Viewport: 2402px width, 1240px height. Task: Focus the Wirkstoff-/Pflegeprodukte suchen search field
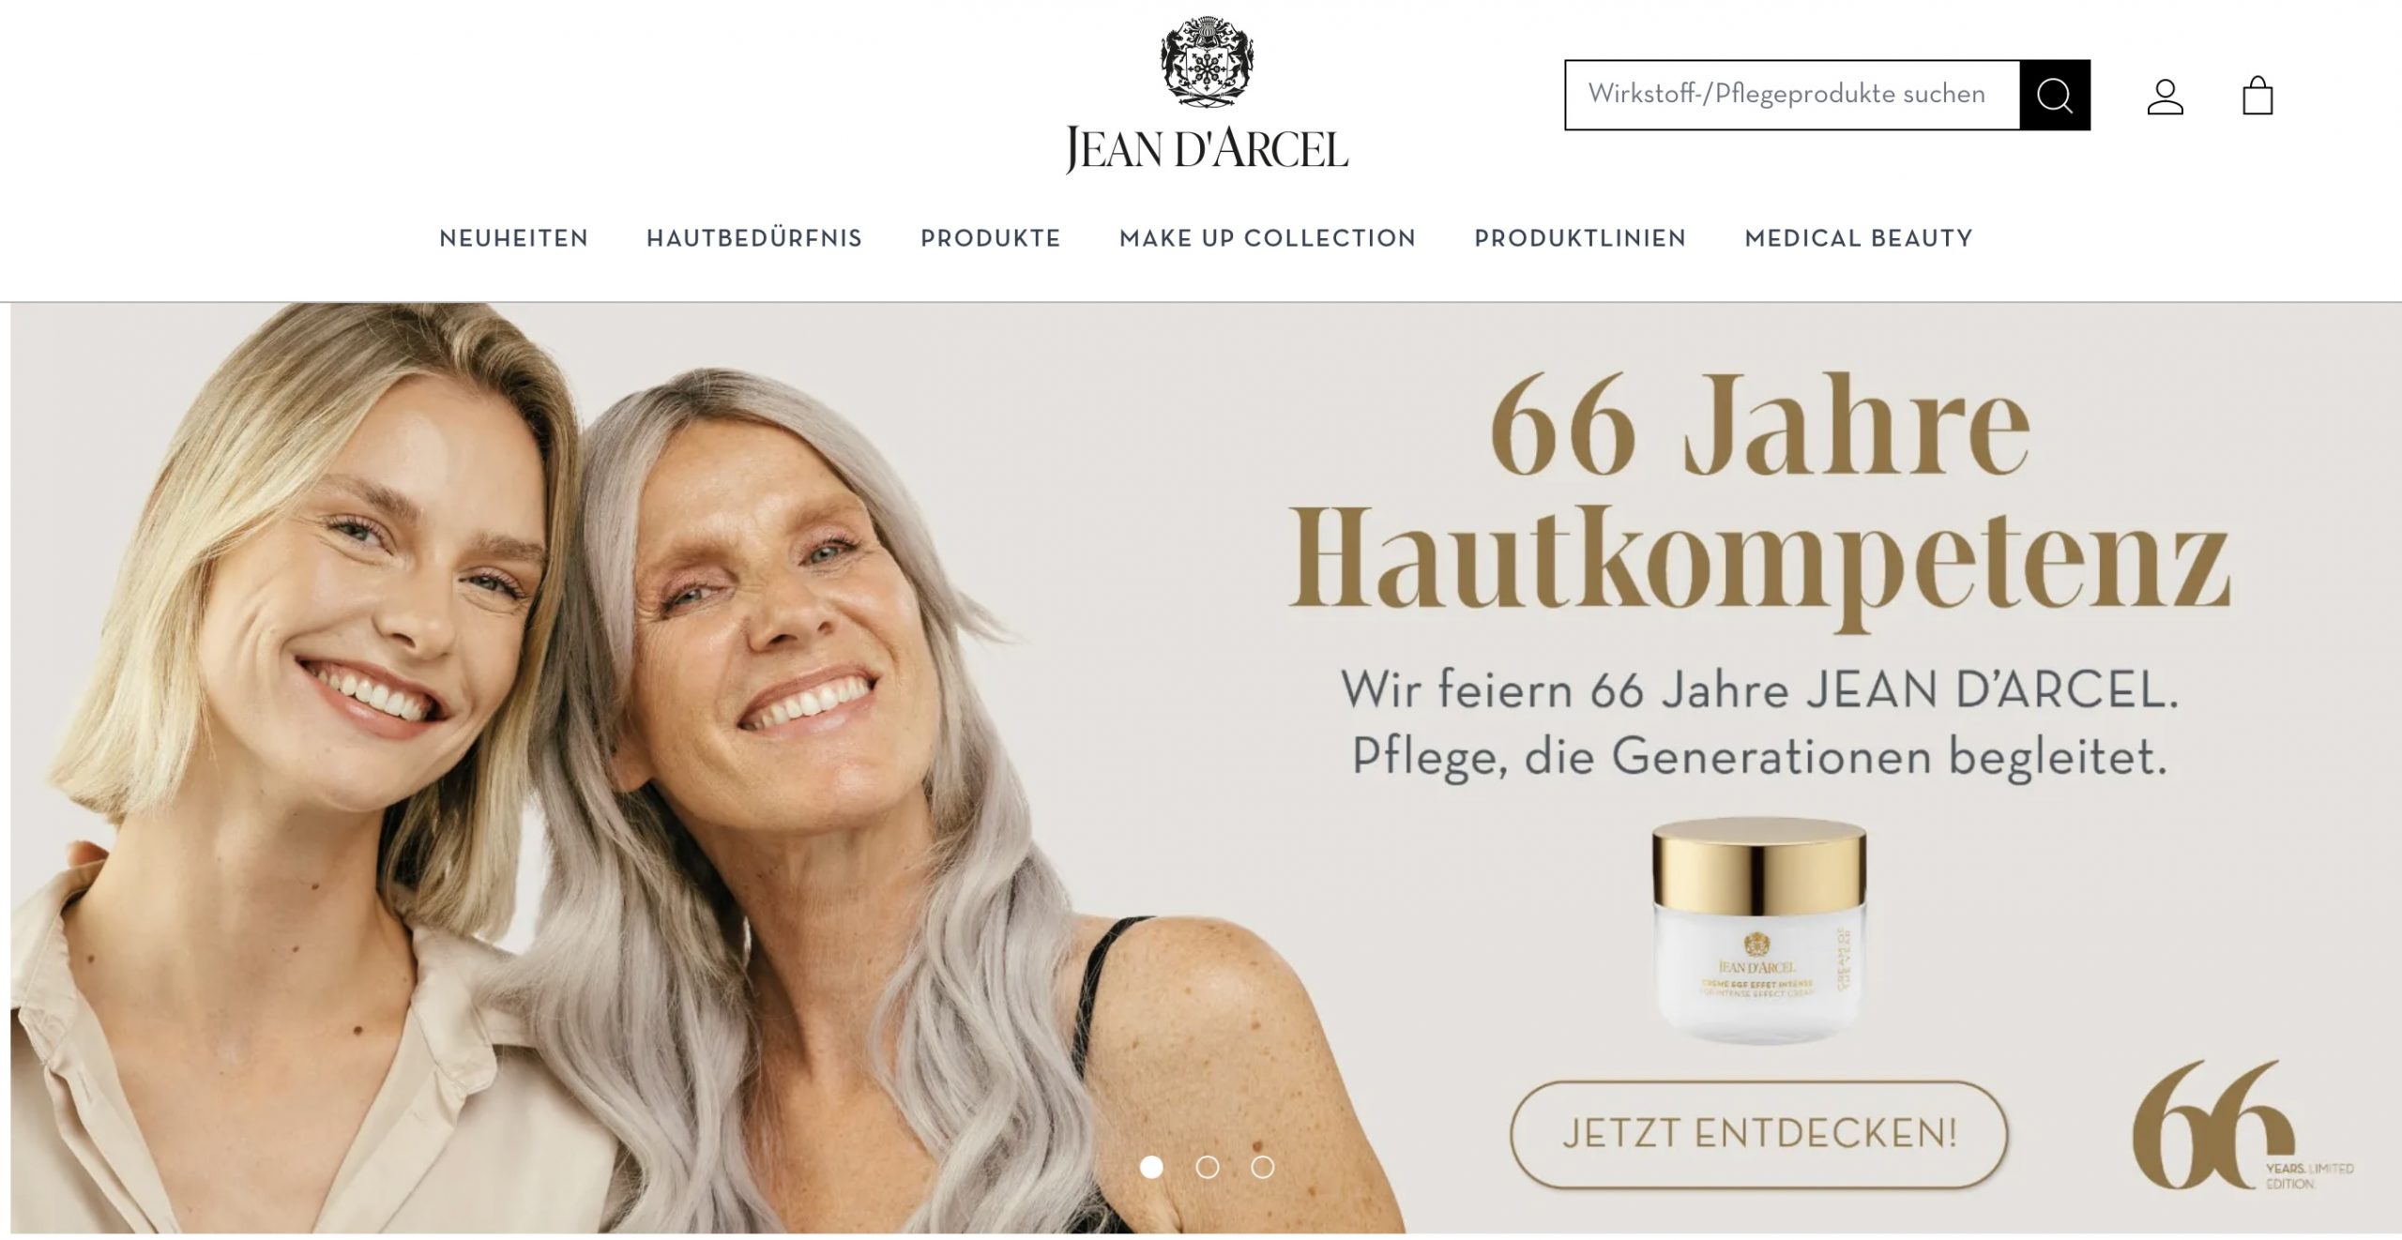(x=1792, y=95)
